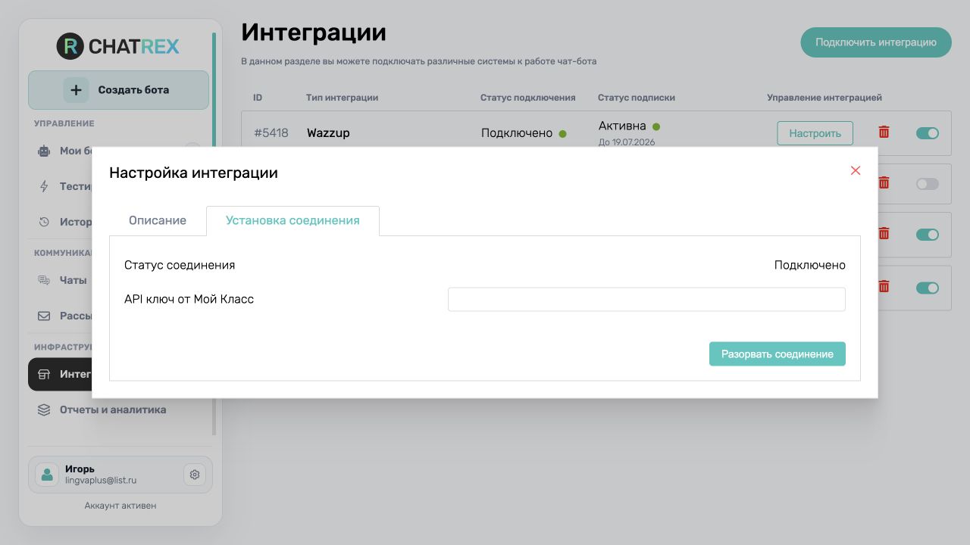
Task: Focus the API ключ от Мой Класс field
Action: (x=646, y=299)
